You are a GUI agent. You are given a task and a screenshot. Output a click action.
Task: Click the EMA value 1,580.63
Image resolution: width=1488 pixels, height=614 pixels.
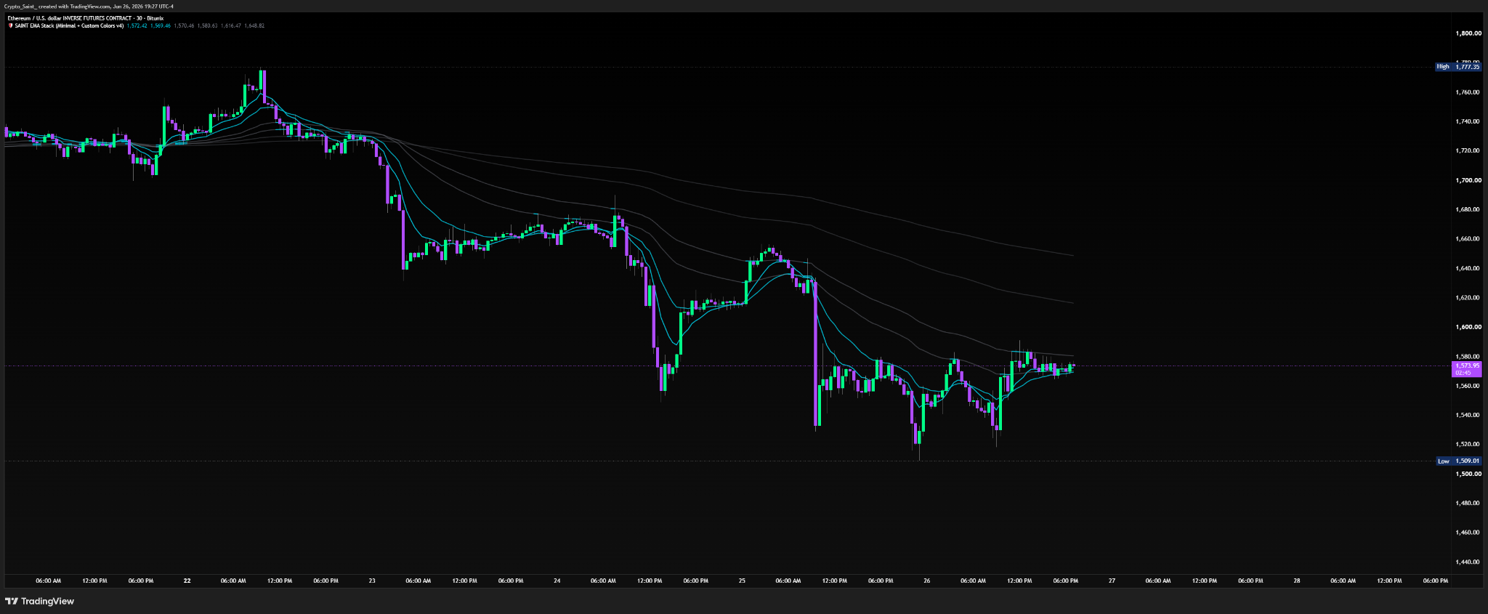207,25
